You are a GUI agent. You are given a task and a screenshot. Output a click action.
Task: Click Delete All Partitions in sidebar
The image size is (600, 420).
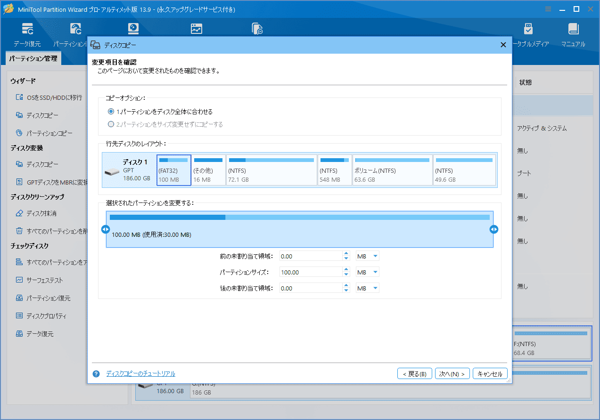coord(51,231)
